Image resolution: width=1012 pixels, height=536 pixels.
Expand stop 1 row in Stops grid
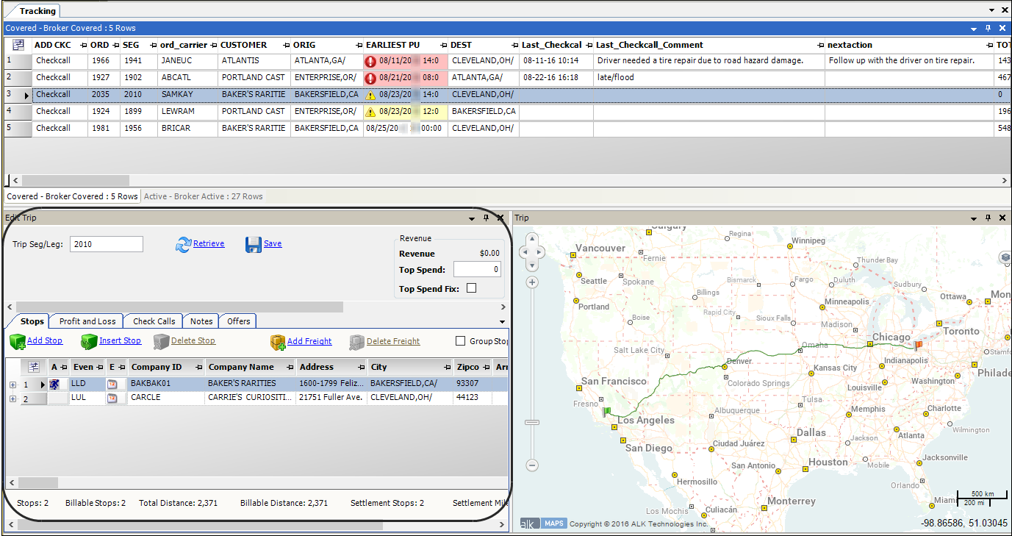[12, 385]
